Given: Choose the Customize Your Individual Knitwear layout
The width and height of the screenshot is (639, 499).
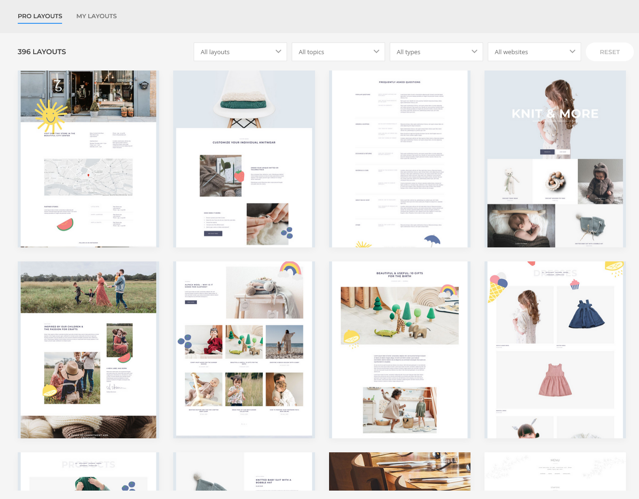Looking at the screenshot, I should 244,159.
